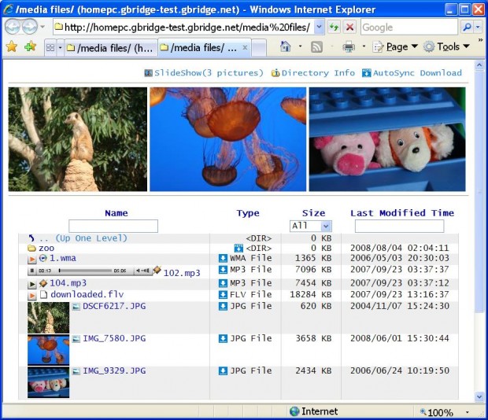Expand the address bar URL dropdown
This screenshot has width=488, height=420.
(x=319, y=28)
